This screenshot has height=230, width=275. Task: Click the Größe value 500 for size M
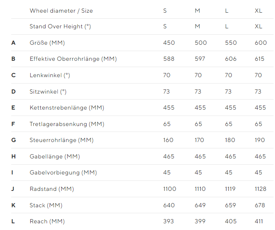[201, 43]
